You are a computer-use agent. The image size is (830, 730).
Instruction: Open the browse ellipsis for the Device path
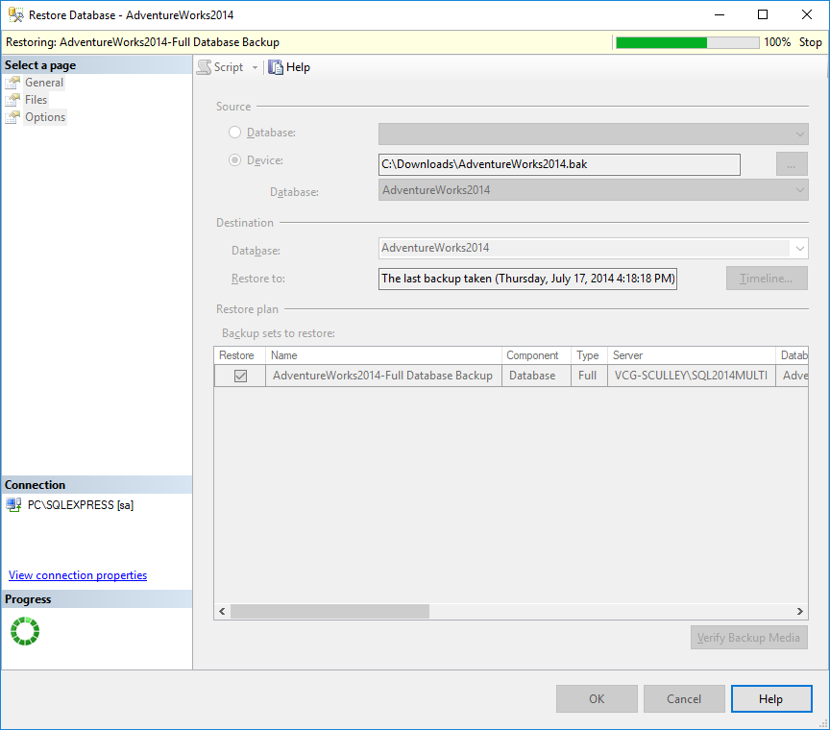coord(791,163)
